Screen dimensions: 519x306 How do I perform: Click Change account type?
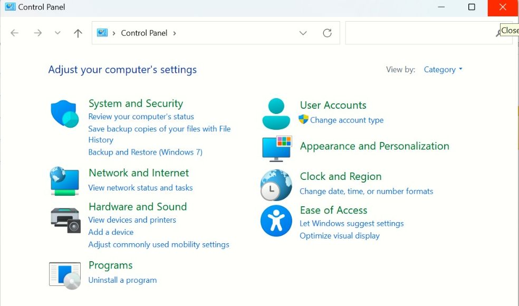(347, 120)
